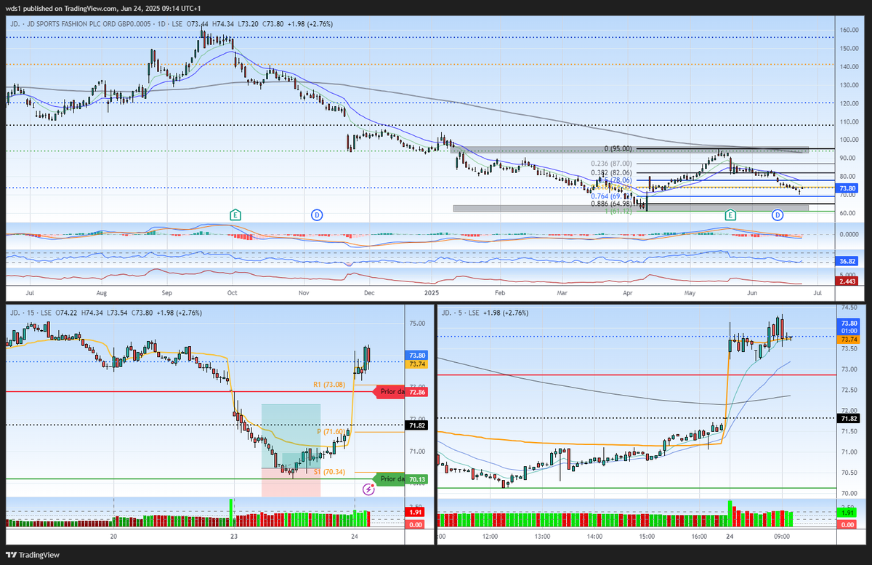Click the Oct label on daily time axis
This screenshot has width=872, height=565.
pos(232,293)
